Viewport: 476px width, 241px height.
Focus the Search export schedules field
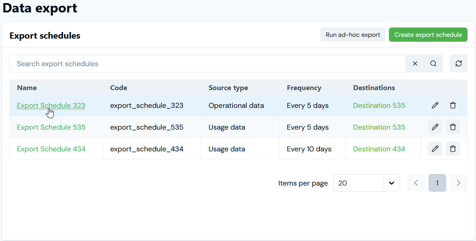(208, 63)
